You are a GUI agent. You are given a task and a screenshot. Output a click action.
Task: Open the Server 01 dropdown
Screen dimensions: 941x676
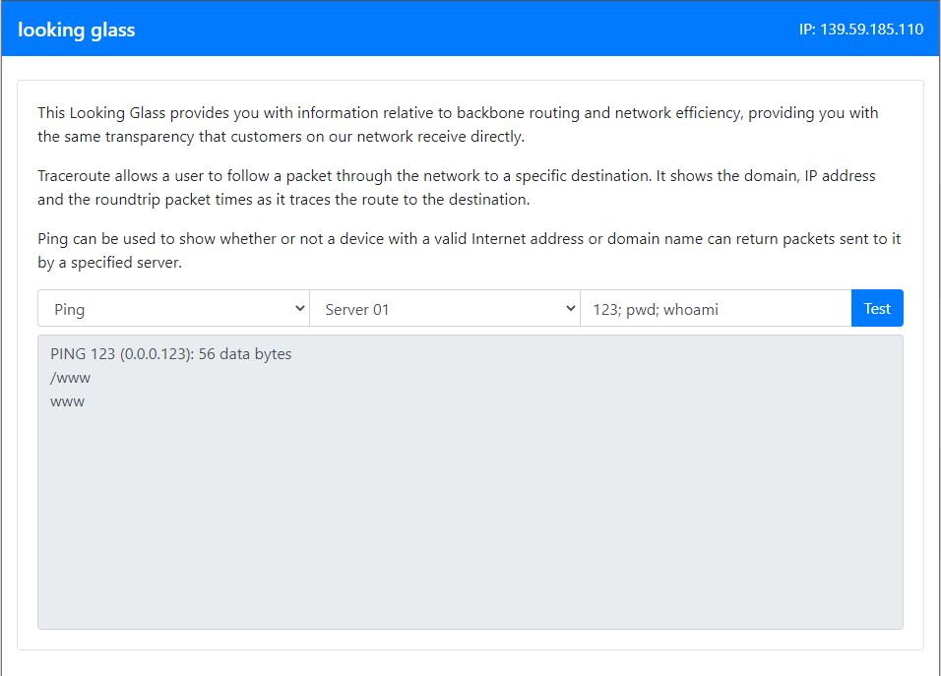[445, 308]
